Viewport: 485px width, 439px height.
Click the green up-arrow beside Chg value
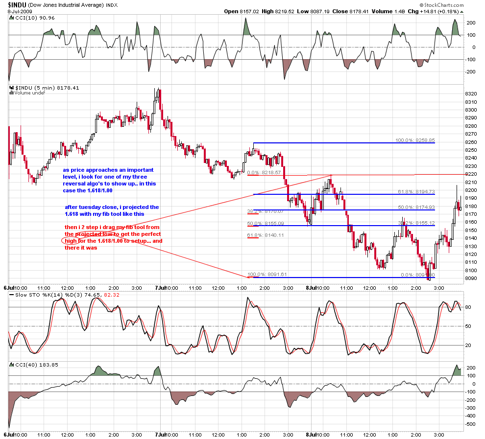pos(462,12)
